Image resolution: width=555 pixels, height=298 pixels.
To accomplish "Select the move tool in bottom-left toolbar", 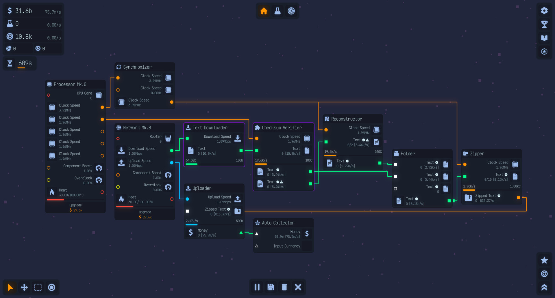I will [x=24, y=287].
